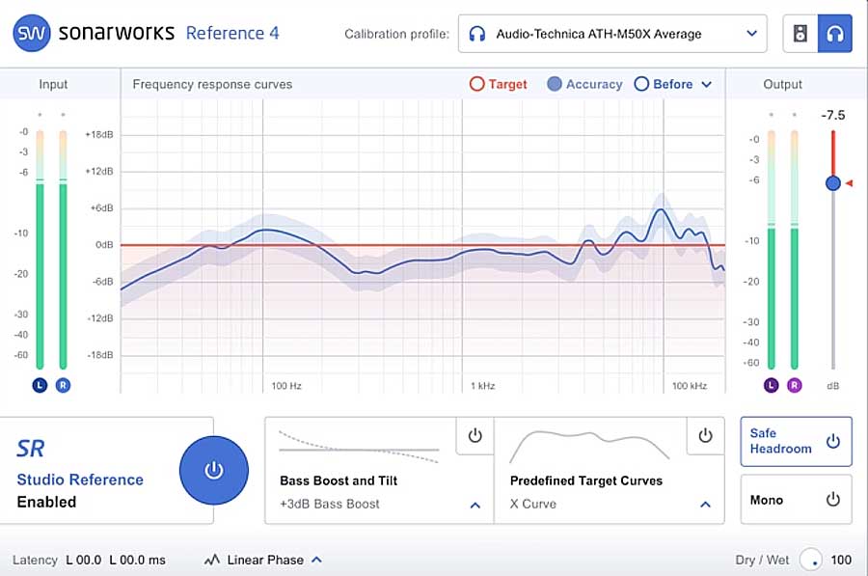868x576 pixels.
Task: Click the Studio Reference label
Action: tap(80, 480)
